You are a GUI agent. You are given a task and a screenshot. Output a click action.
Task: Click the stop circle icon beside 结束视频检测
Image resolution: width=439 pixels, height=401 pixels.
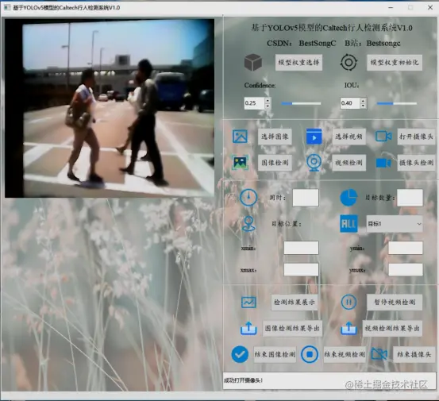pyautogui.click(x=310, y=354)
